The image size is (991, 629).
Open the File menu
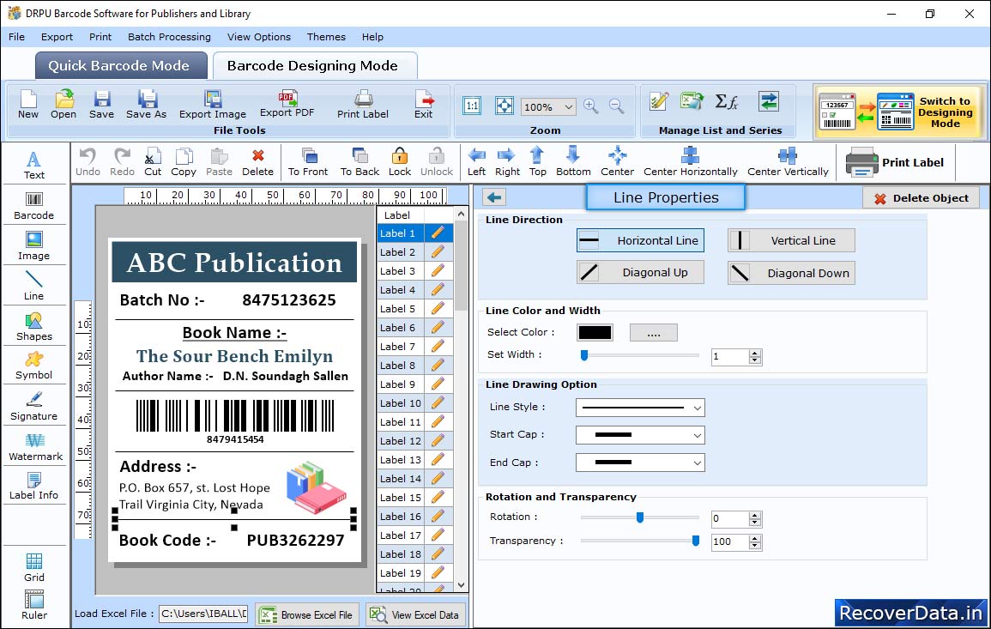tap(17, 37)
